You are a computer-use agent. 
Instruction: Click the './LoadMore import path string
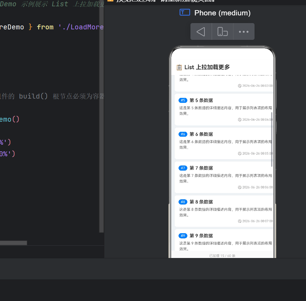pyautogui.click(x=81, y=27)
